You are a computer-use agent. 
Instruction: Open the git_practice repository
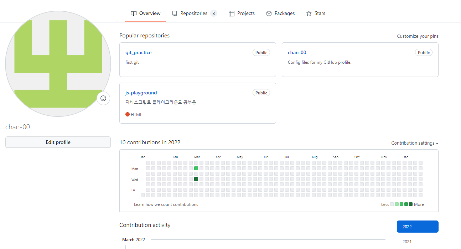(x=139, y=52)
